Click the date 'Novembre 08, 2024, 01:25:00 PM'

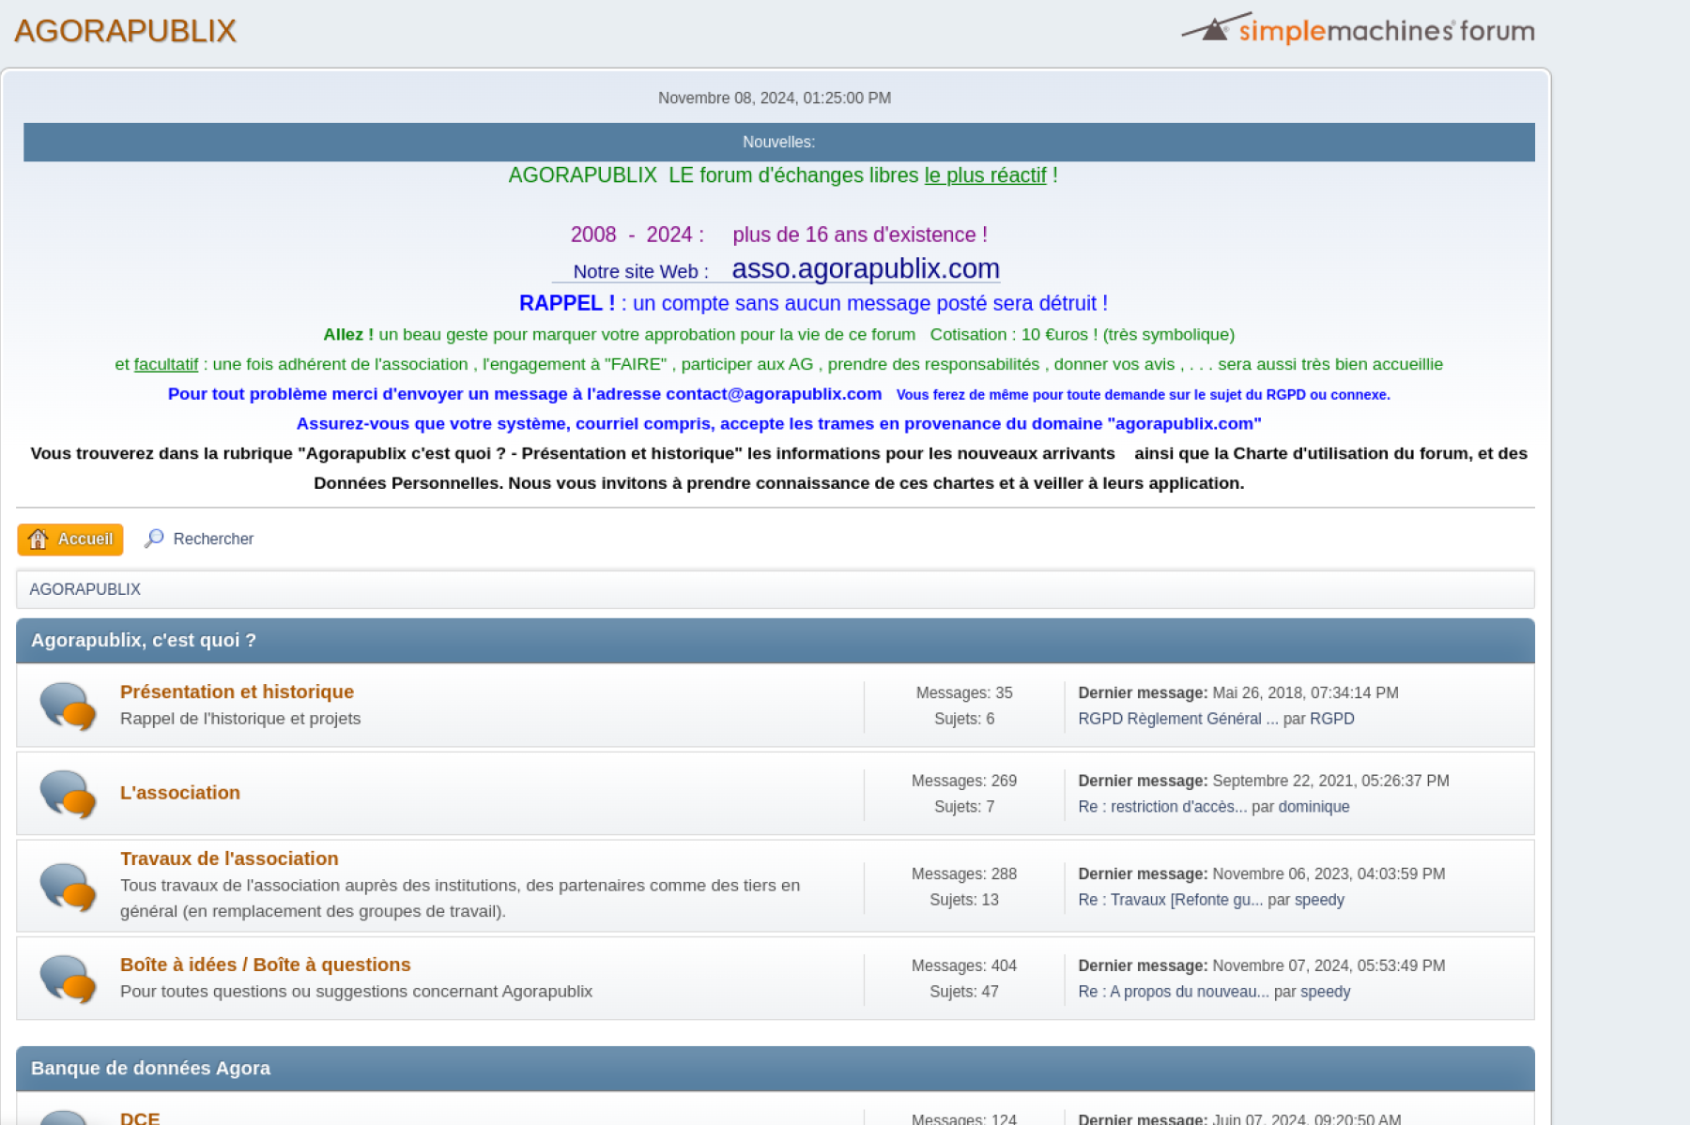click(x=775, y=98)
